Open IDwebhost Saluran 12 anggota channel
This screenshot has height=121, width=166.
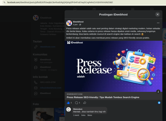coord(48,68)
